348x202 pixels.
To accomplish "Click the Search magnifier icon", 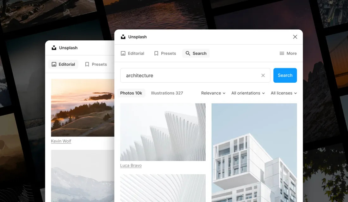I will pyautogui.click(x=188, y=53).
